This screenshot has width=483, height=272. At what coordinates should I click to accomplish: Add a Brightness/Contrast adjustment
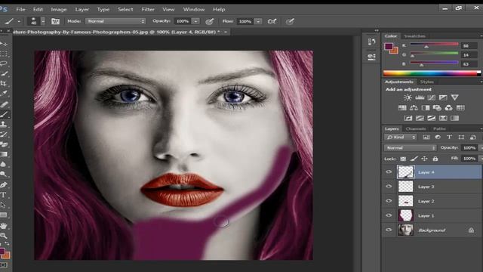coord(408,97)
